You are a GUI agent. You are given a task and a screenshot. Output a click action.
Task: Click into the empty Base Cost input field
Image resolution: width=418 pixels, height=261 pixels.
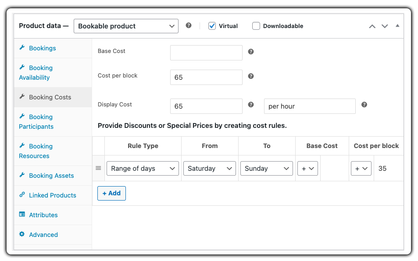[206, 53]
